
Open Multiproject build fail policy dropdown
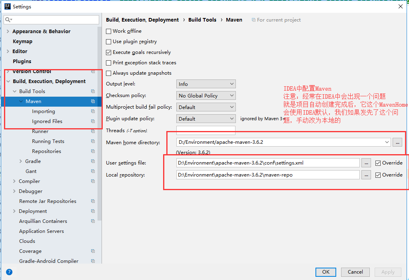coord(206,107)
